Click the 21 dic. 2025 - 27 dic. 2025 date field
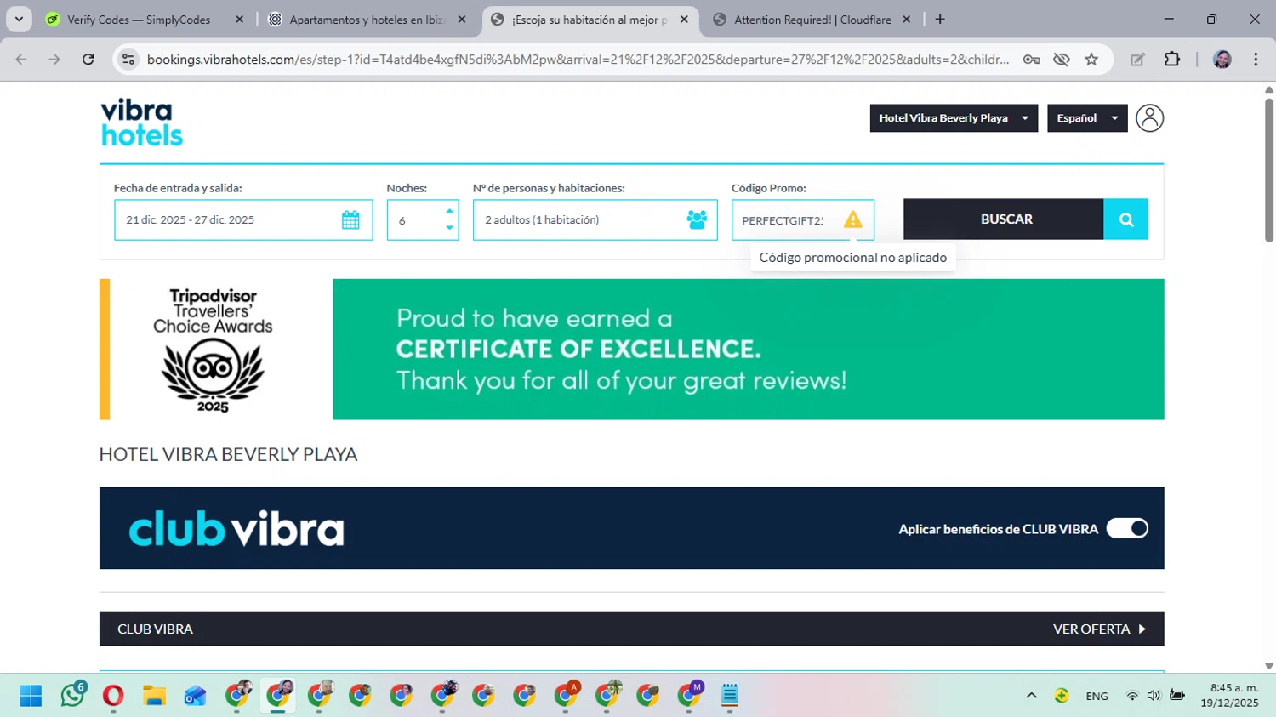The width and height of the screenshot is (1276, 717). click(x=243, y=219)
